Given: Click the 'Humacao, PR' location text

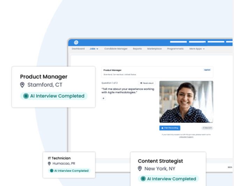Looking at the screenshot, I should pos(64,163).
